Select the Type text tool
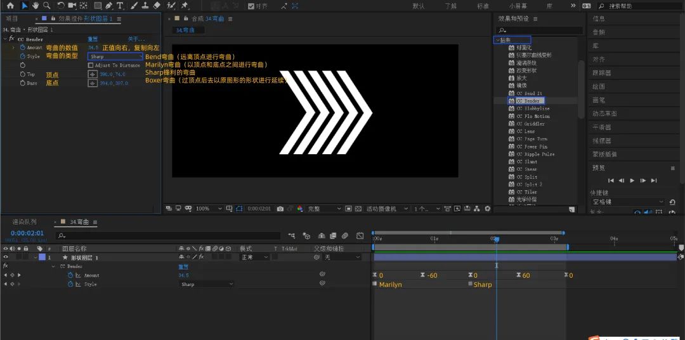 click(x=120, y=6)
